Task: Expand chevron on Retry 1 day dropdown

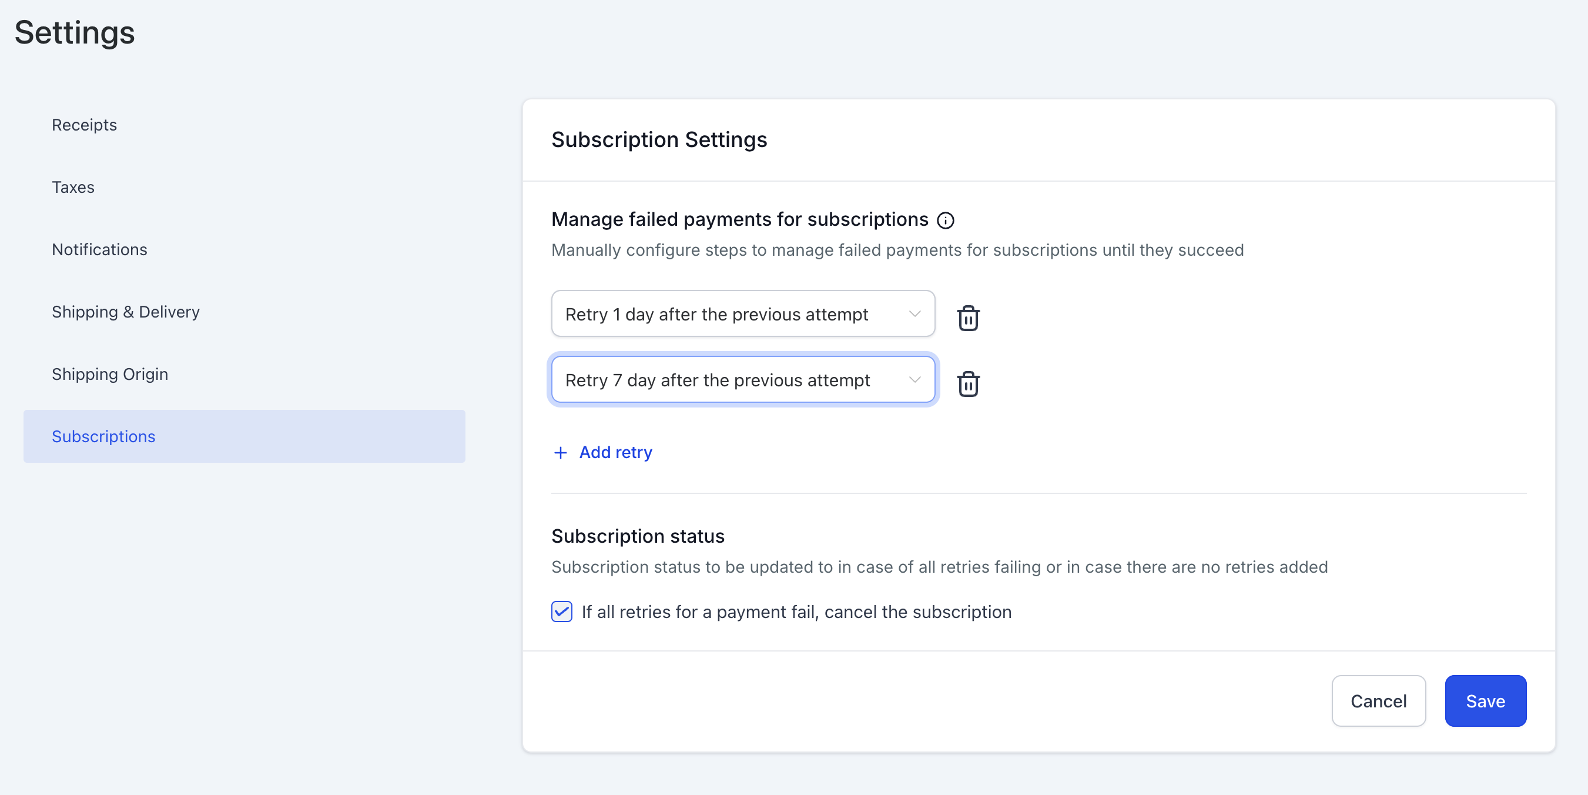Action: (914, 314)
